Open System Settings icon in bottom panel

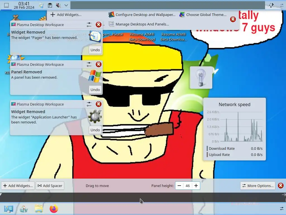[9, 209]
